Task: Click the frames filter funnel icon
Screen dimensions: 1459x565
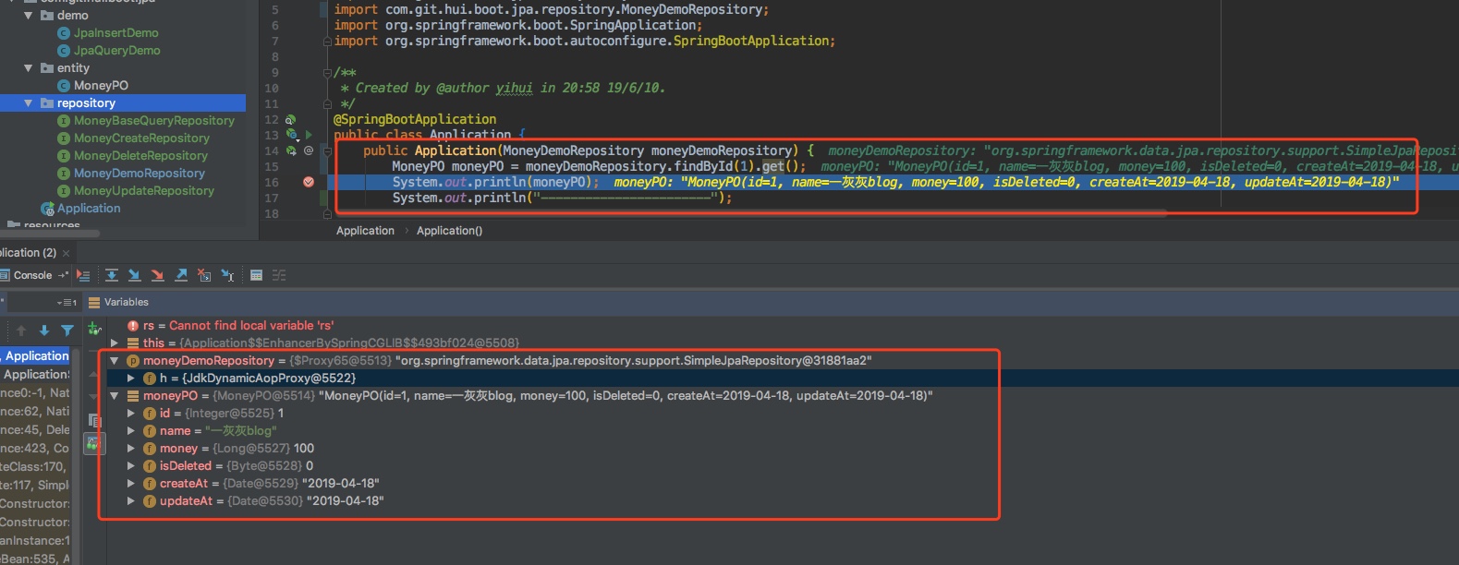Action: [67, 331]
